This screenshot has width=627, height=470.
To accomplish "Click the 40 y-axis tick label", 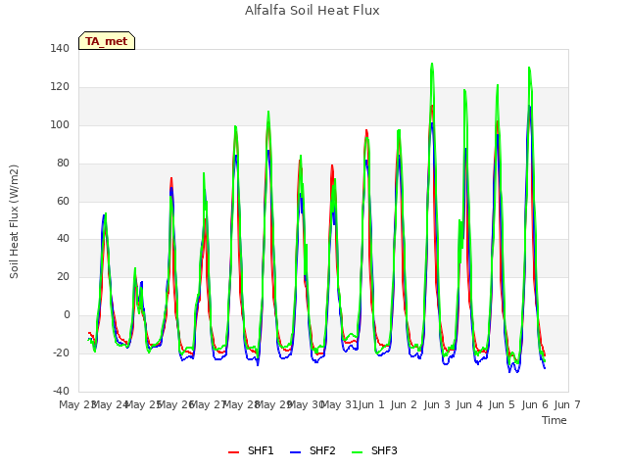I will click(x=63, y=239).
